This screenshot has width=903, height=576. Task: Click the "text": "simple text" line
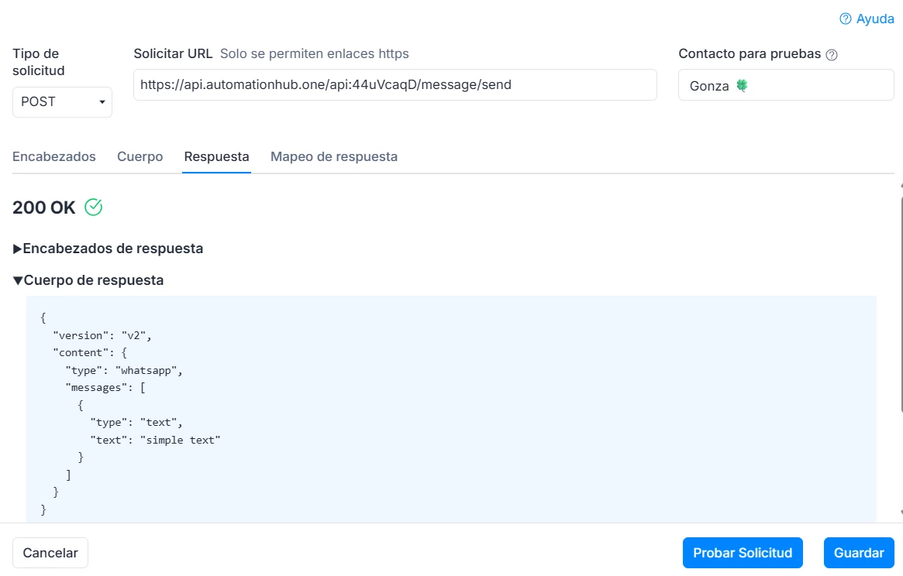[x=155, y=441]
